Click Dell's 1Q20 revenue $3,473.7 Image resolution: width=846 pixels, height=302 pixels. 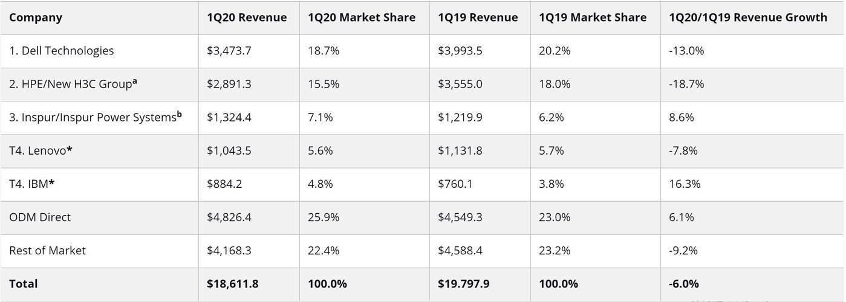point(229,51)
